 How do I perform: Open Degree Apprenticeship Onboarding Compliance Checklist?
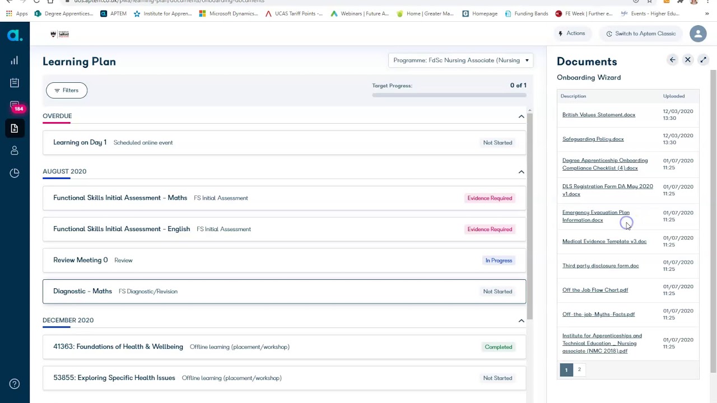click(x=605, y=164)
